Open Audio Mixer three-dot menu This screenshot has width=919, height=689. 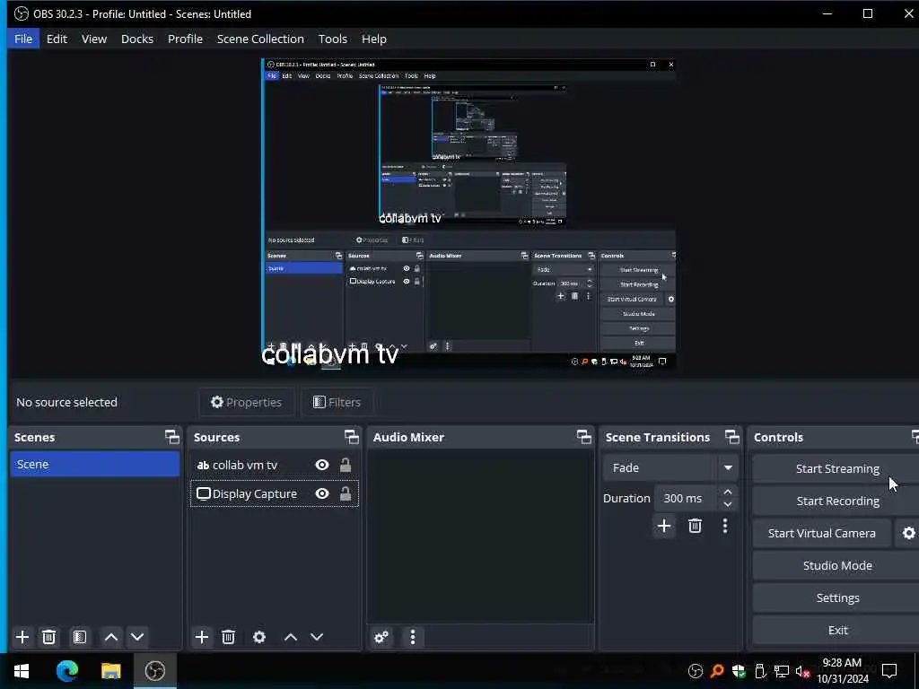coord(413,637)
